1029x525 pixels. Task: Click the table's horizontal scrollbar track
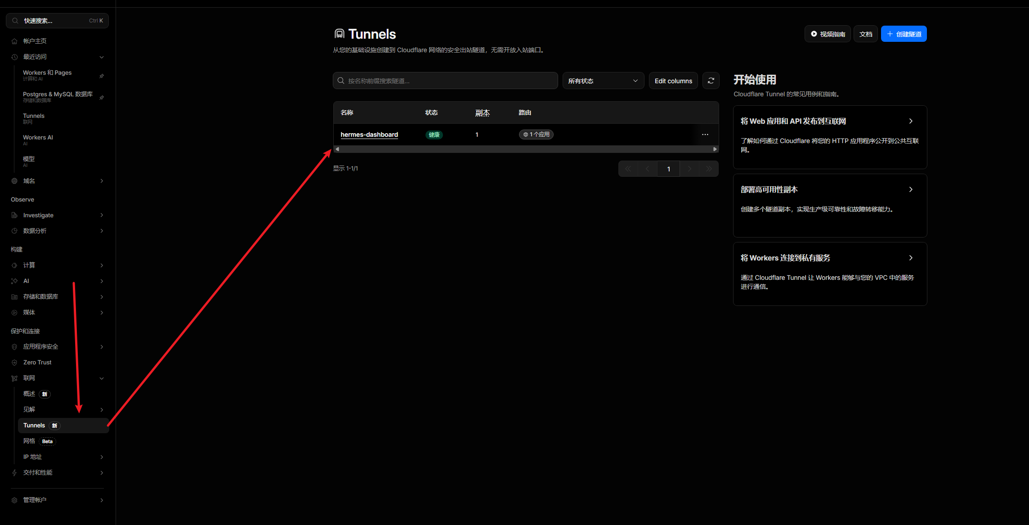pyautogui.click(x=526, y=149)
